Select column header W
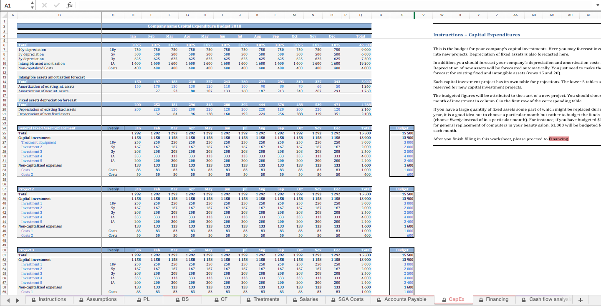The width and height of the screenshot is (601, 306). (x=442, y=16)
